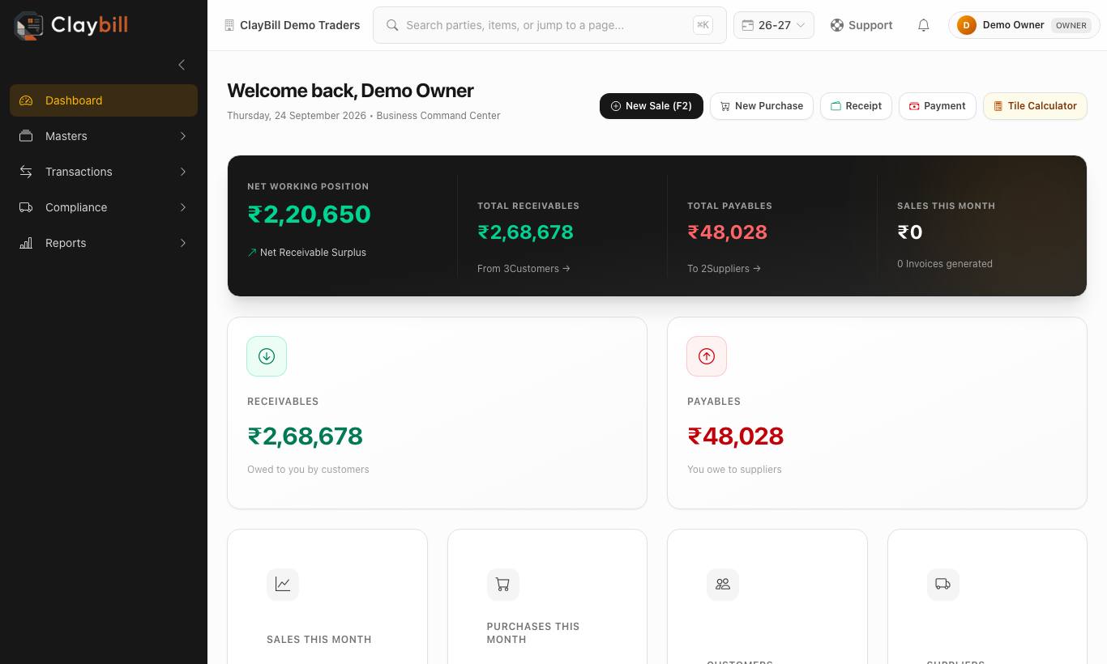
Task: Expand the Masters menu chevron
Action: 183,136
